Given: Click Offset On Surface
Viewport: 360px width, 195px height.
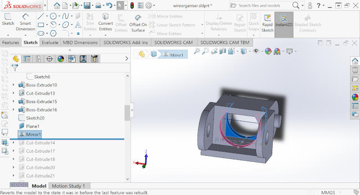Looking at the screenshot, I should point(138,23).
